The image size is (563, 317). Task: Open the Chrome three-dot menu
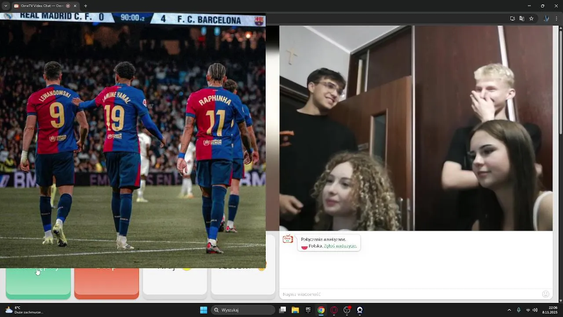point(557,18)
